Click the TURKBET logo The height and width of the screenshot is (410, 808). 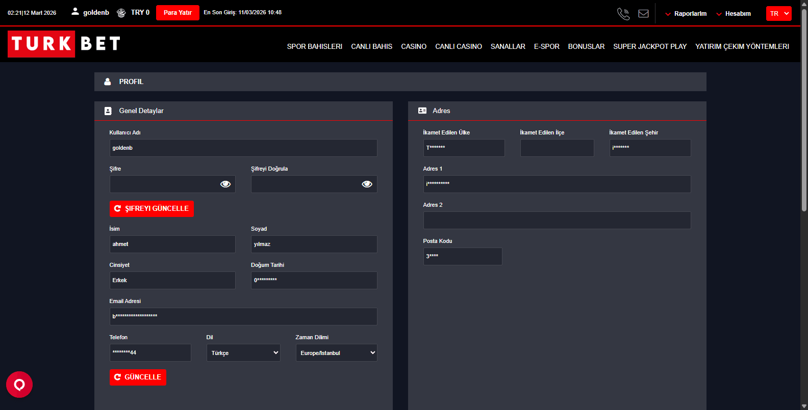pos(64,44)
